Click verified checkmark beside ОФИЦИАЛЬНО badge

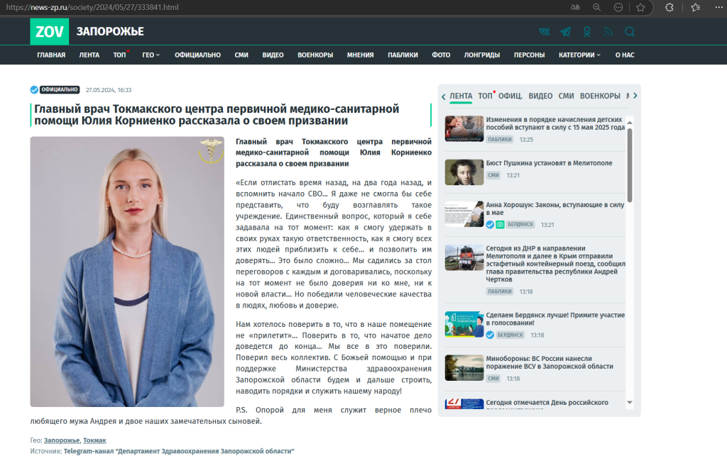click(34, 90)
